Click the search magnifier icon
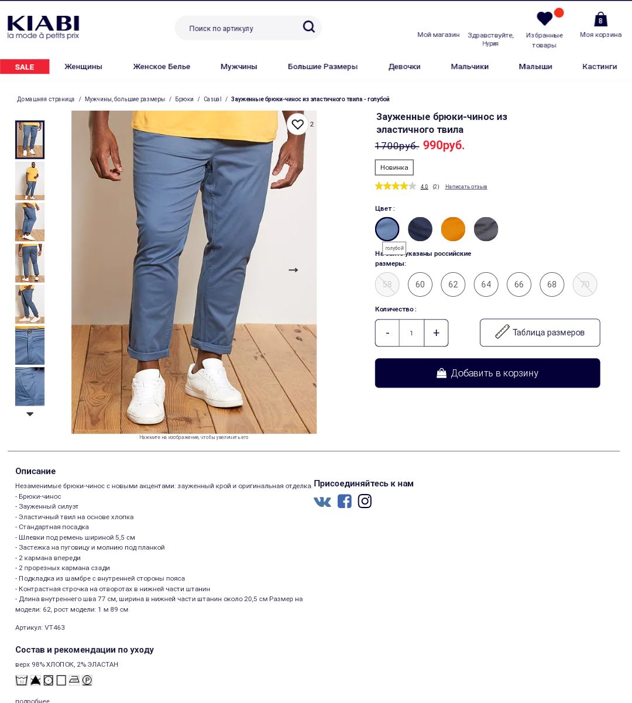 click(308, 27)
